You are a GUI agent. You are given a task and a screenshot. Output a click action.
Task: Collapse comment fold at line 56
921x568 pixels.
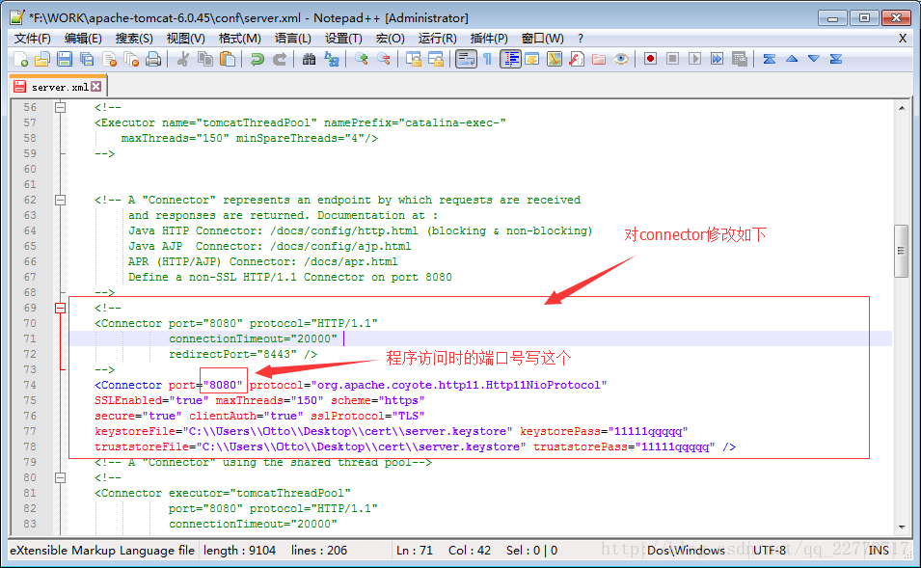pyautogui.click(x=60, y=107)
